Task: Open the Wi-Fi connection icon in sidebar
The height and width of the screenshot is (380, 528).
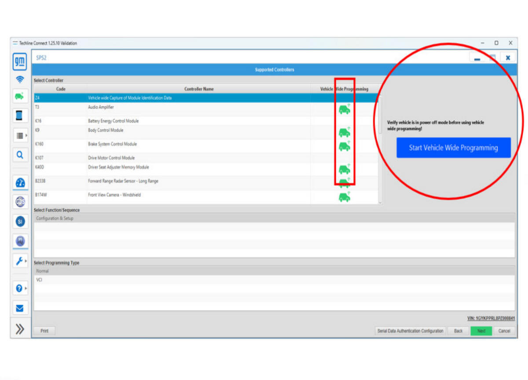Action: pyautogui.click(x=20, y=80)
